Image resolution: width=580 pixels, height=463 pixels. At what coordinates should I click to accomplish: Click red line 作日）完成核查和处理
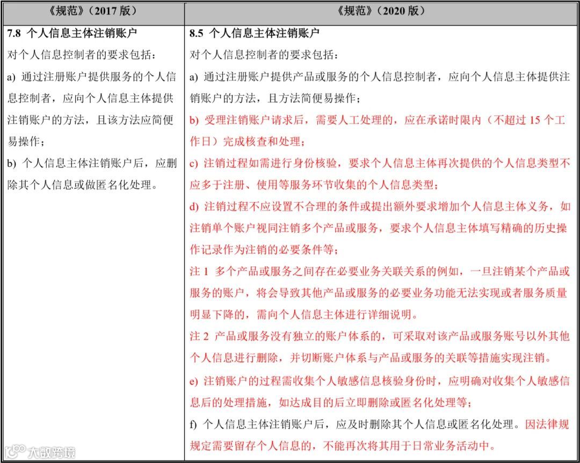(248, 141)
